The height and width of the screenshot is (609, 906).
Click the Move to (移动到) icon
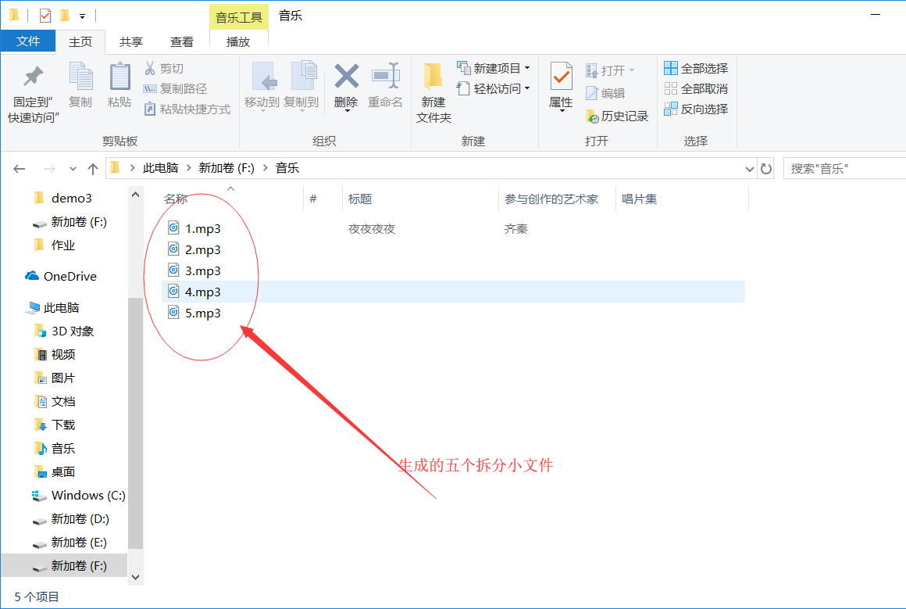point(263,76)
